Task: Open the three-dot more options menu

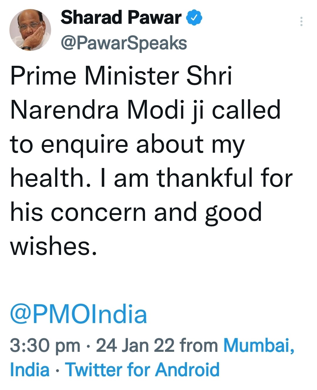Action: pyautogui.click(x=301, y=22)
